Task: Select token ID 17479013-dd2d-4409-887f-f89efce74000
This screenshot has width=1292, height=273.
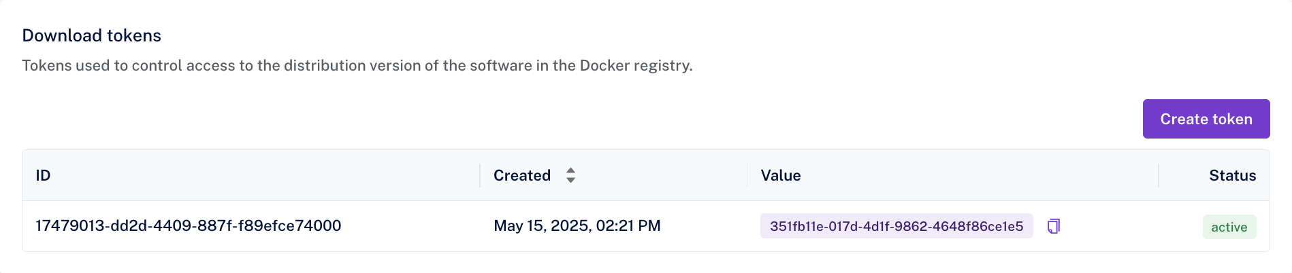Action: (189, 225)
